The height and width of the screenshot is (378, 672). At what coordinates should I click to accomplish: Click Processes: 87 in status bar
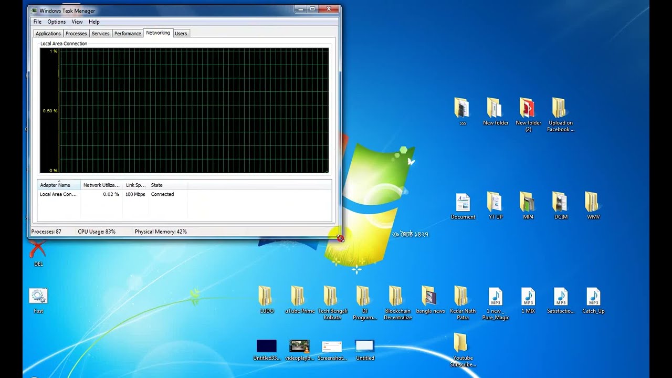46,232
